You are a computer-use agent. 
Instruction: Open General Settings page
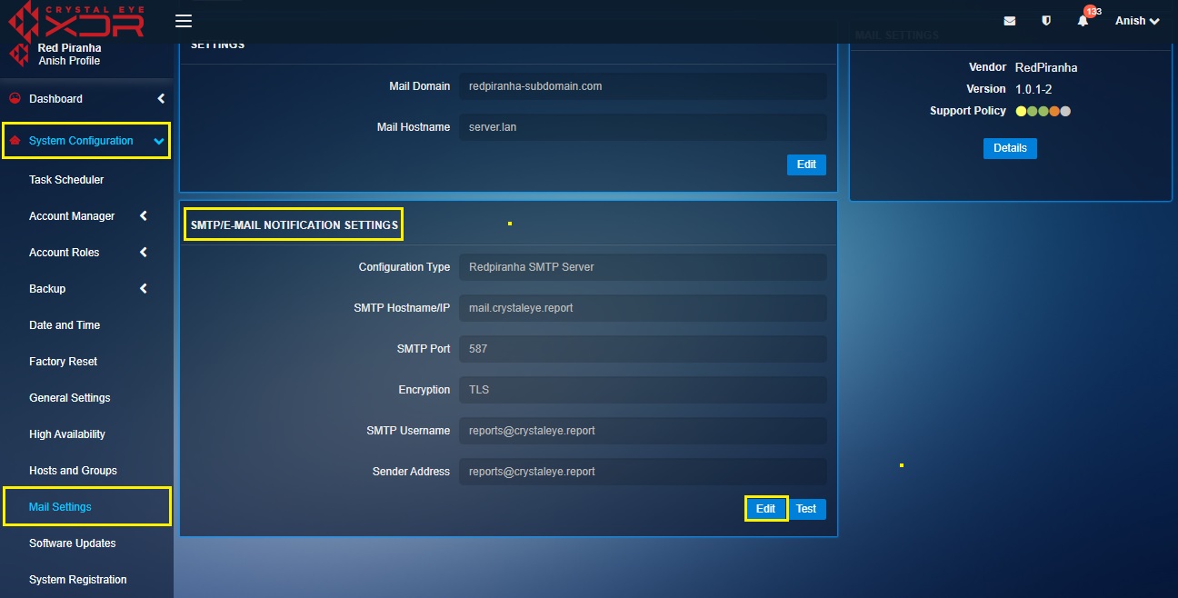point(70,398)
